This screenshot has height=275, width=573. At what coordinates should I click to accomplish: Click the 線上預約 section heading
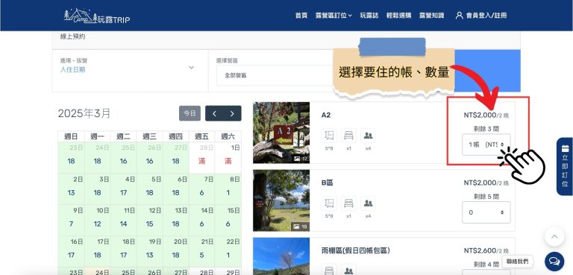click(x=72, y=37)
